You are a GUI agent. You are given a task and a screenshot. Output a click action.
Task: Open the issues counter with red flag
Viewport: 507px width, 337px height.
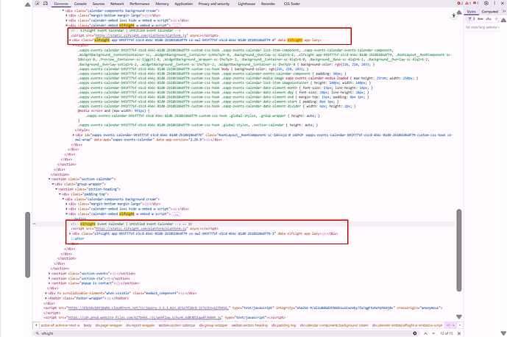476,3
